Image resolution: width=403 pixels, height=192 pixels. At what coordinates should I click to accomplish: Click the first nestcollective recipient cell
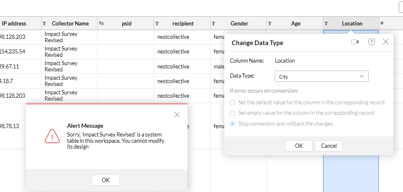coord(173,37)
